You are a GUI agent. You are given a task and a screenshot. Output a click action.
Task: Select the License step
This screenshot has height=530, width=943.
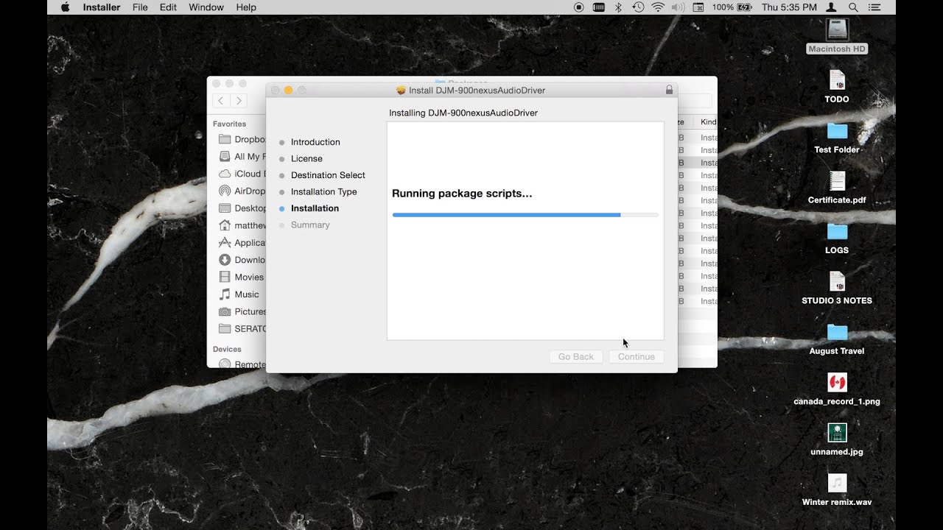306,158
